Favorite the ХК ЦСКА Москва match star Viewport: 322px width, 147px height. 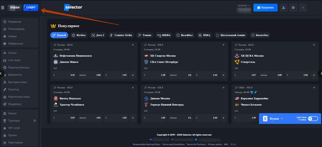pos(314,45)
